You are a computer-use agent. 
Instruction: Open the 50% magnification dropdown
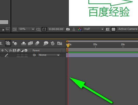pos(27,29)
